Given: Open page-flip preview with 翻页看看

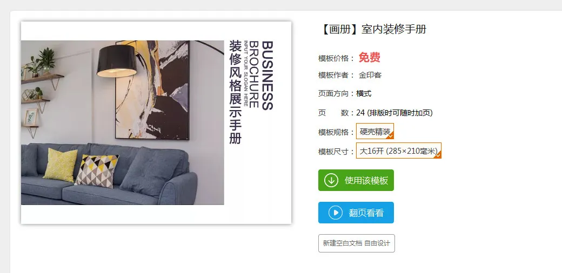Looking at the screenshot, I should [356, 213].
